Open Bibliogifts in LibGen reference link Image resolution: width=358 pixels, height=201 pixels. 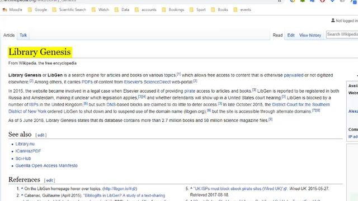tap(124, 195)
